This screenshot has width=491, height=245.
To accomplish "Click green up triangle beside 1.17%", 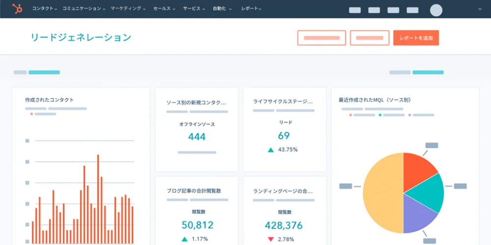I will [x=185, y=239].
